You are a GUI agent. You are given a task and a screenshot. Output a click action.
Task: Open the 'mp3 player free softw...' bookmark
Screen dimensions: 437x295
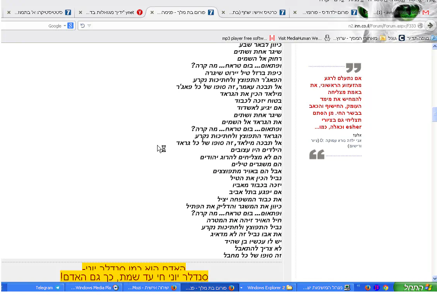coord(244,38)
